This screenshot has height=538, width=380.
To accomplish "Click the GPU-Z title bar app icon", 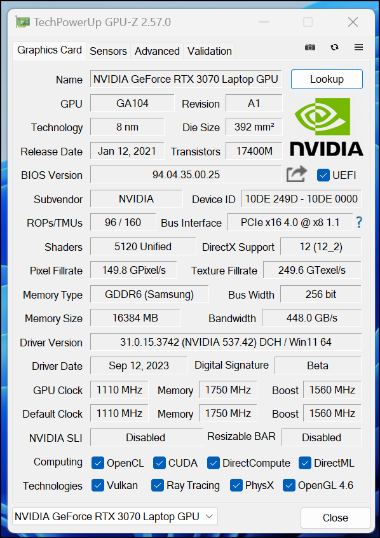I will [x=23, y=22].
